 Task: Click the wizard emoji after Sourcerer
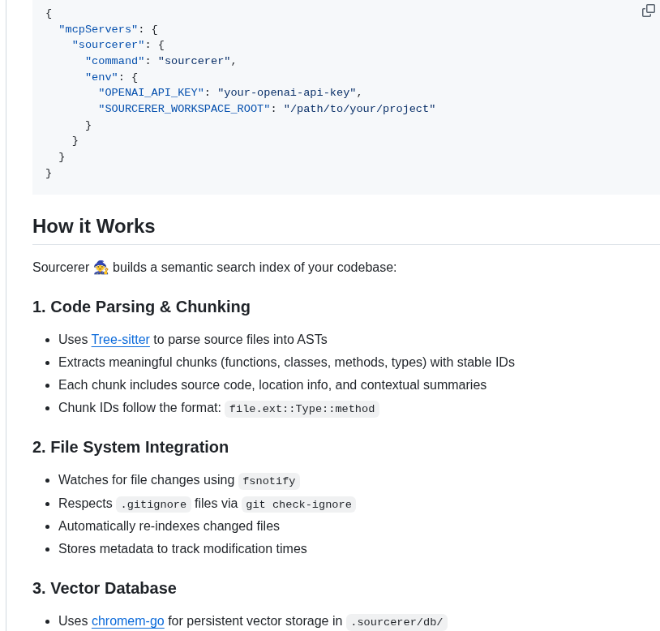101,268
